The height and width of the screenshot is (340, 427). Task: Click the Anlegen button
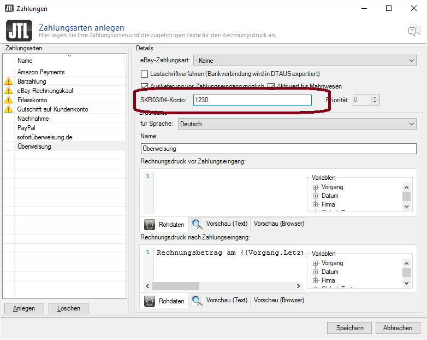[24, 308]
